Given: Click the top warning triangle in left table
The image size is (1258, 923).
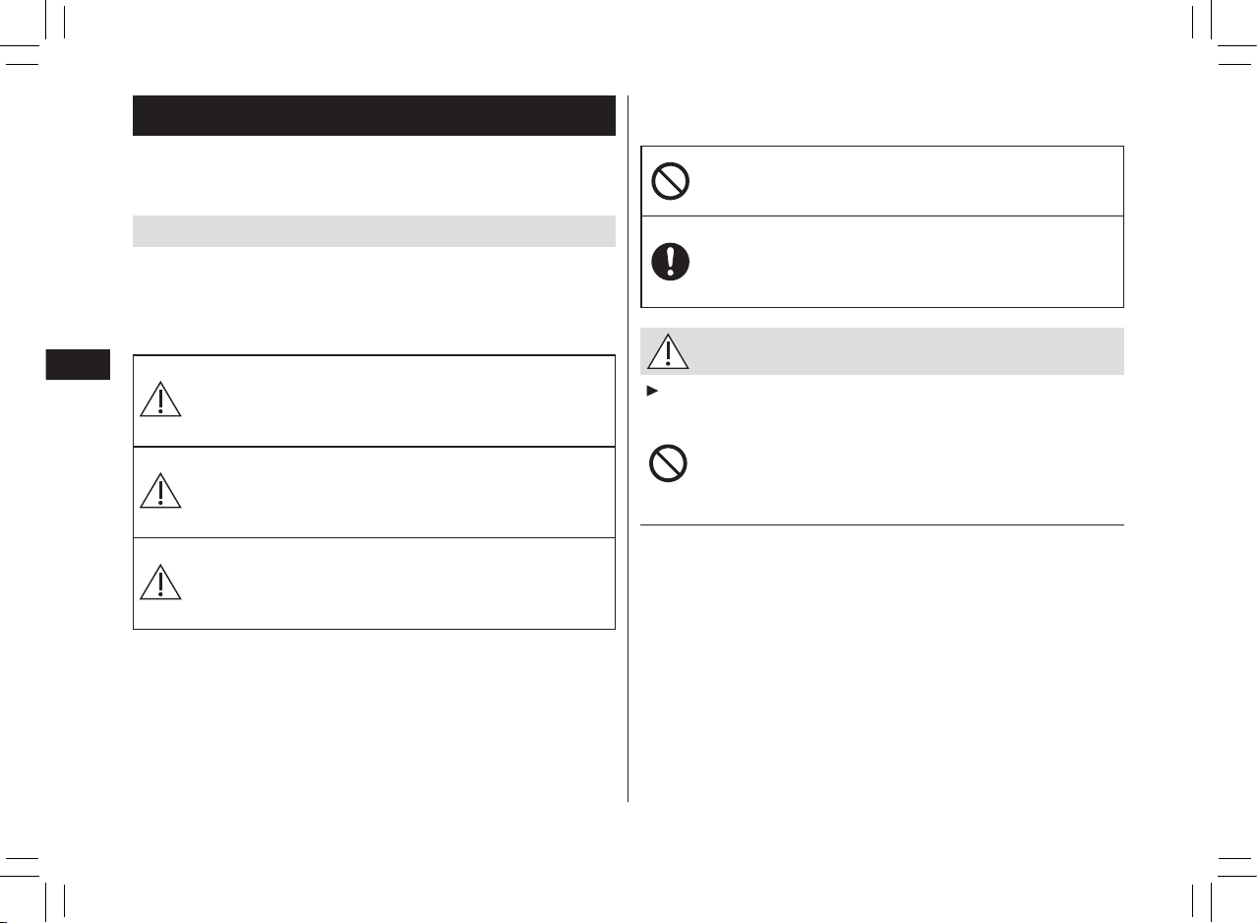Looking at the screenshot, I should point(160,398).
